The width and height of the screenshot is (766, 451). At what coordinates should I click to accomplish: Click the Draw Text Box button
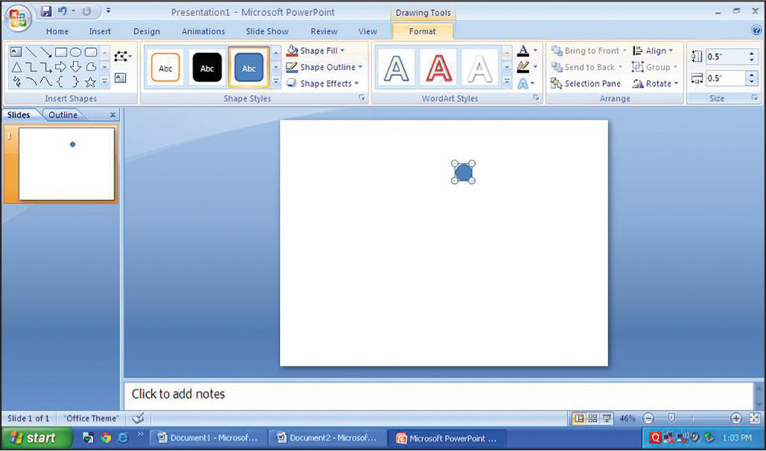[120, 78]
